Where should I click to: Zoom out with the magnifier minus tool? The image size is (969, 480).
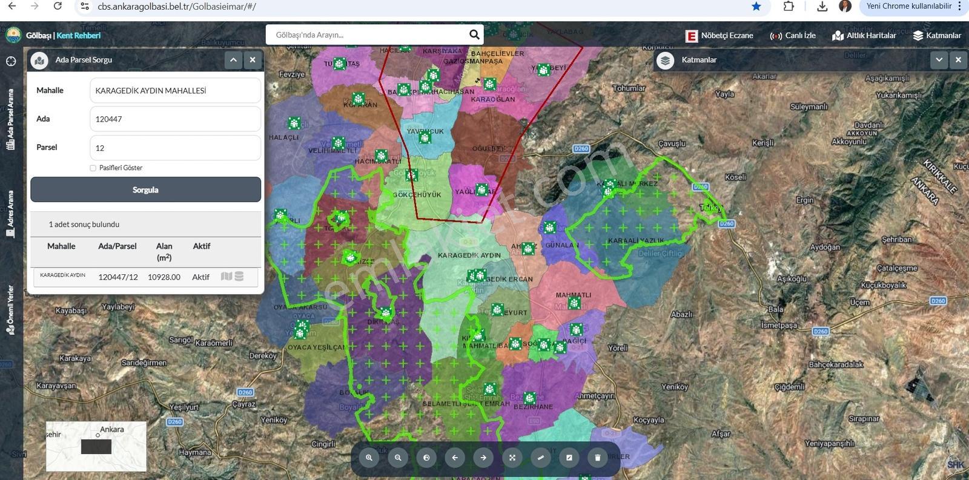(398, 458)
